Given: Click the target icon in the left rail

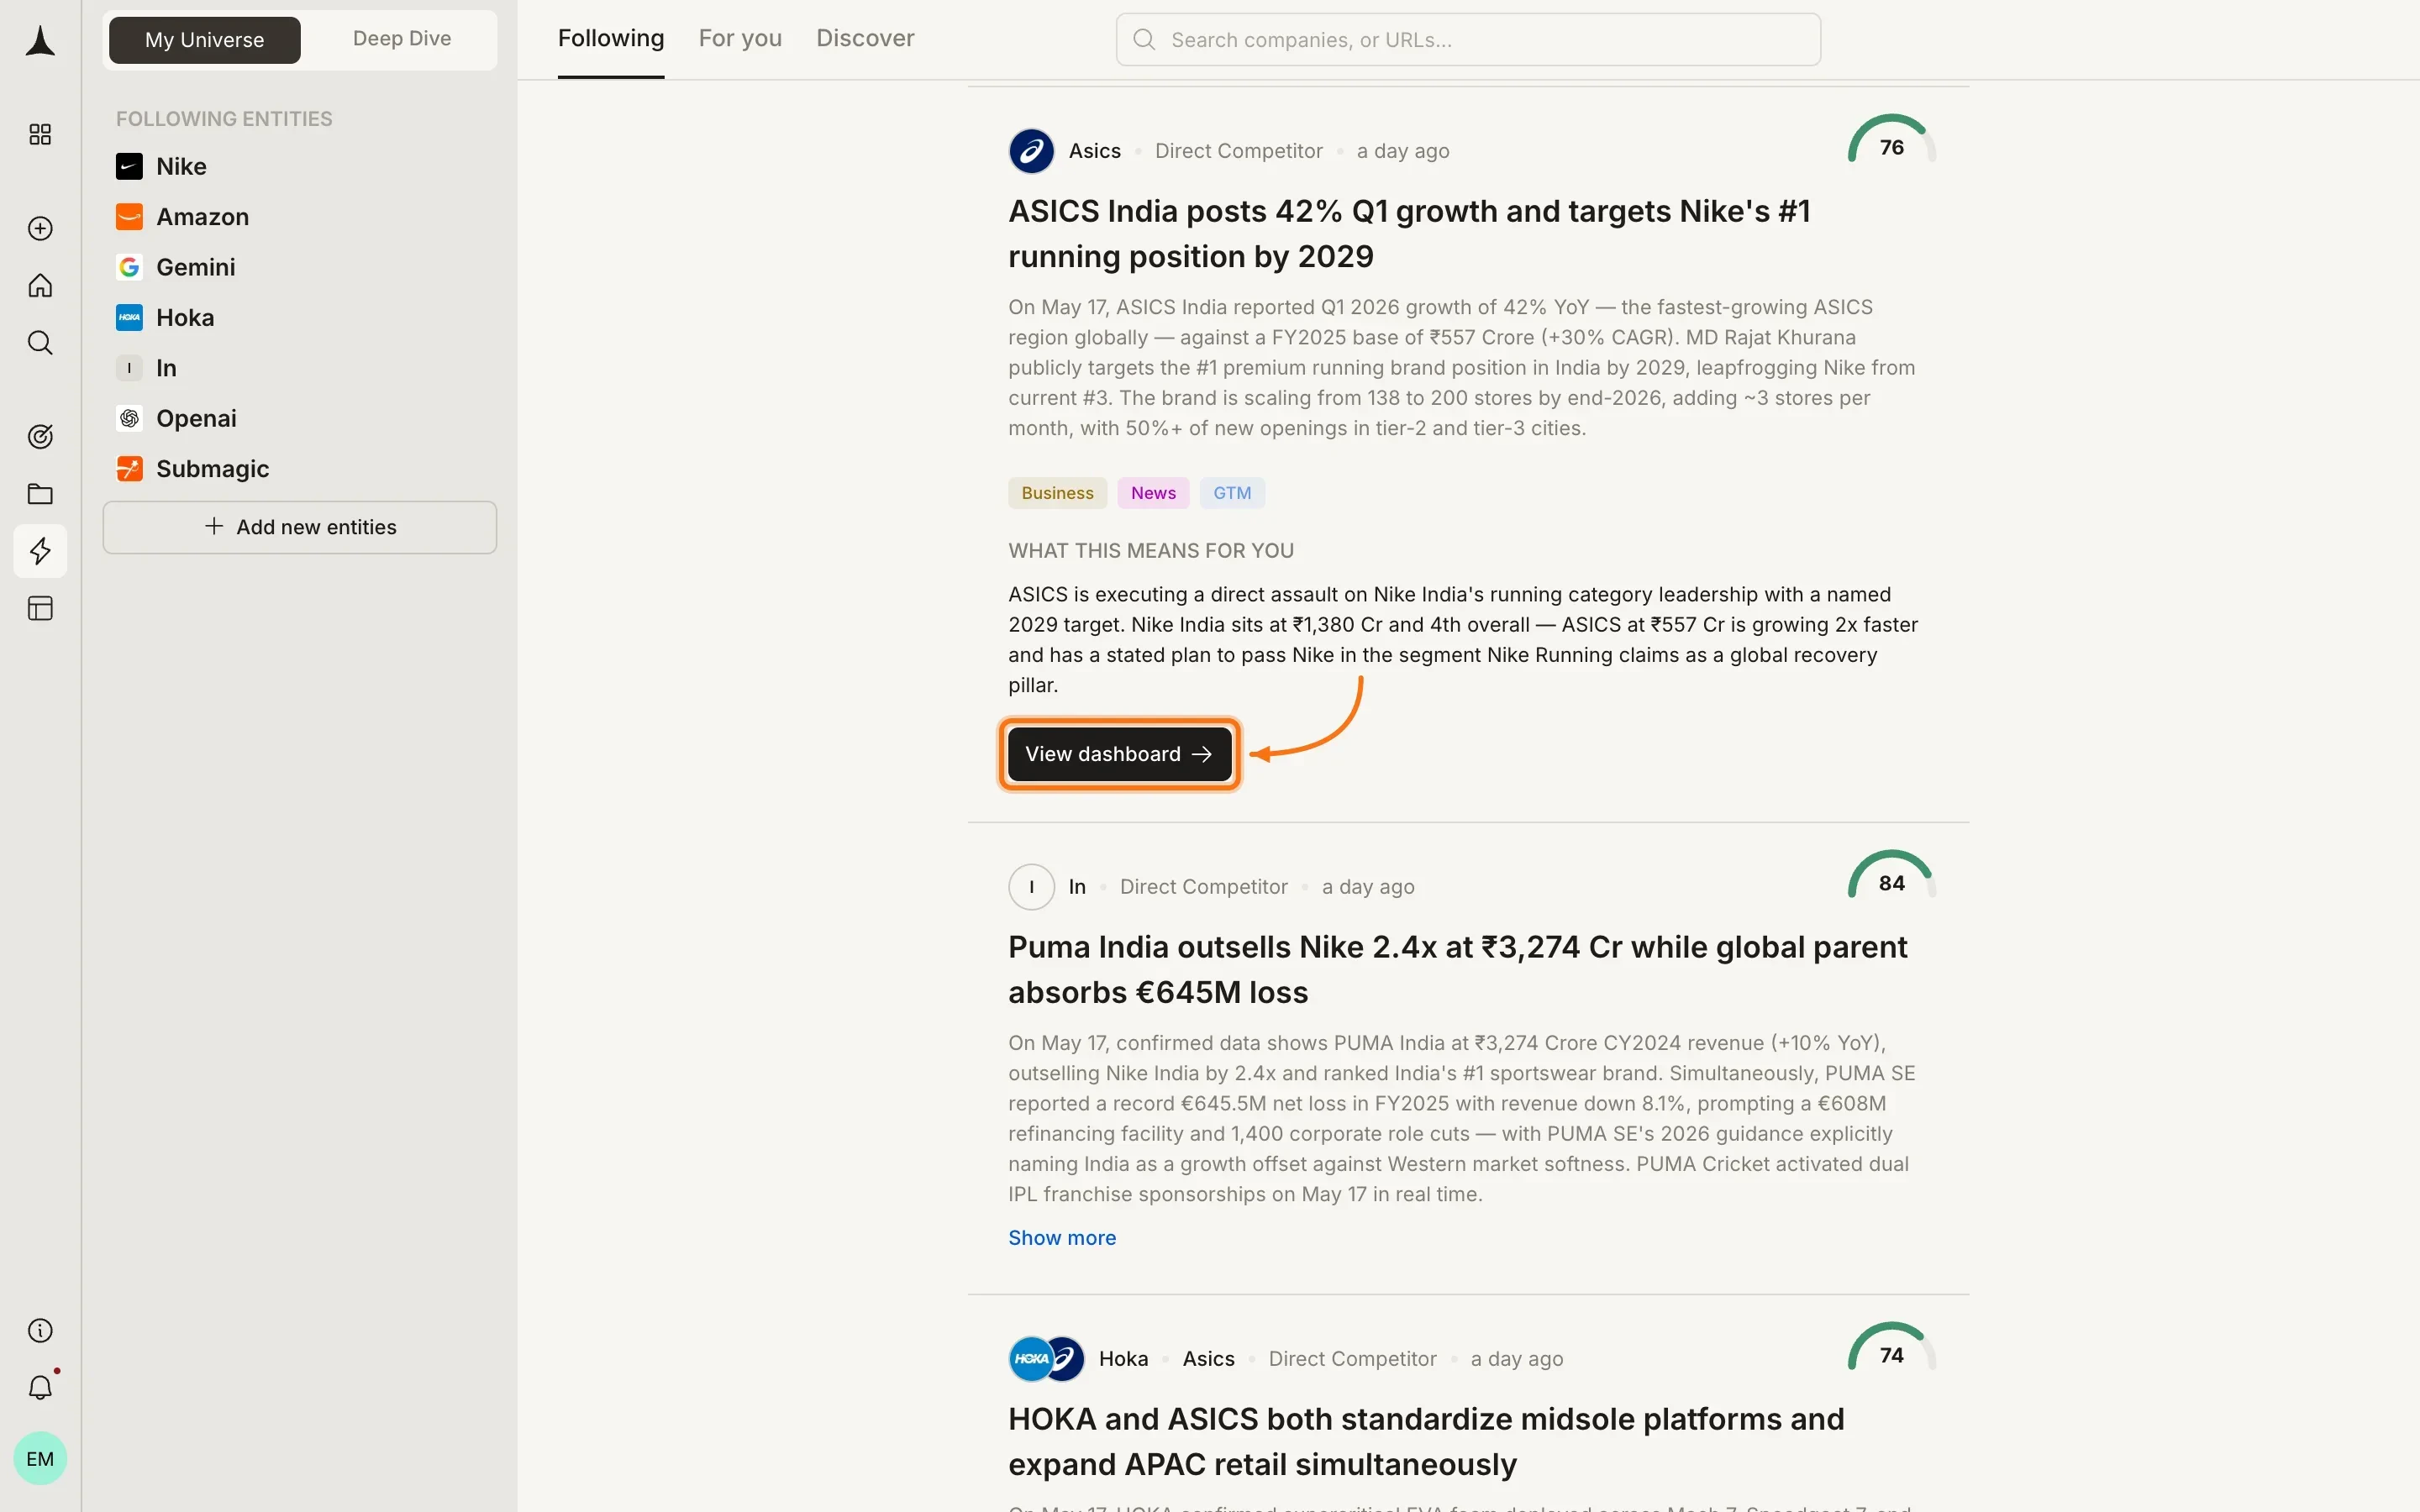Looking at the screenshot, I should (x=40, y=437).
